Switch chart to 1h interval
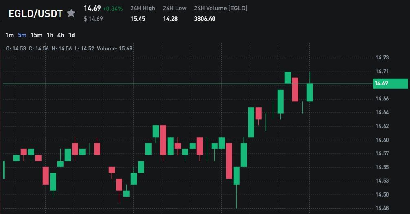The height and width of the screenshot is (214, 410). pyautogui.click(x=50, y=35)
